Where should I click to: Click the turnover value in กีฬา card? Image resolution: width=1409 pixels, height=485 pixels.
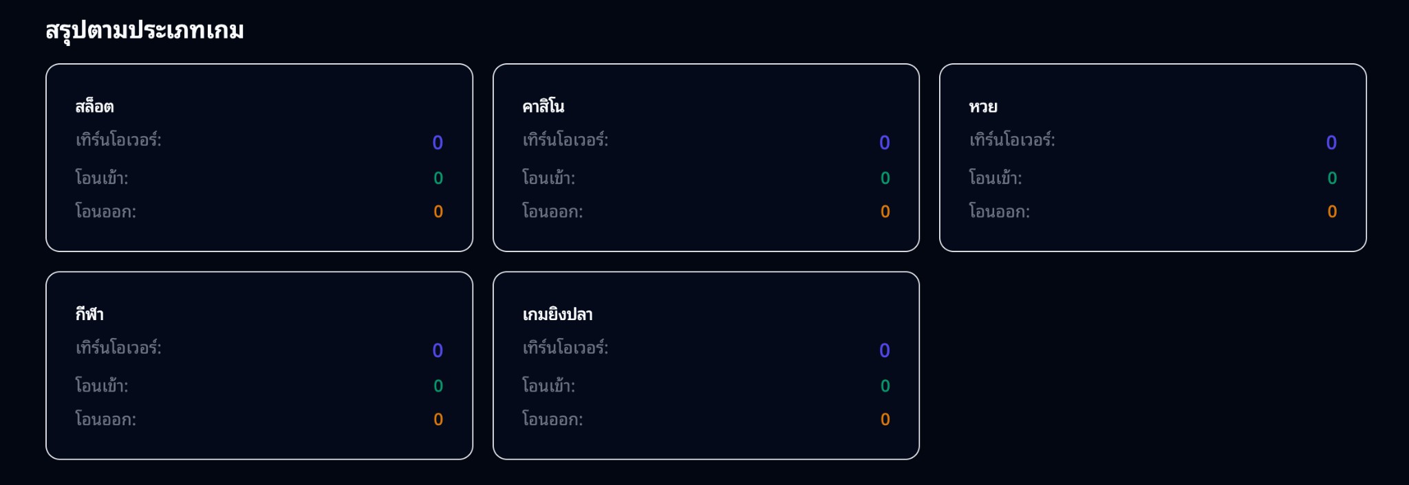pos(438,350)
